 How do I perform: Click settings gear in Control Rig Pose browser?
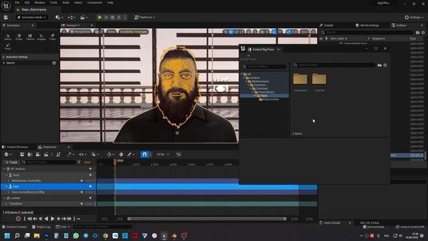tap(385, 66)
